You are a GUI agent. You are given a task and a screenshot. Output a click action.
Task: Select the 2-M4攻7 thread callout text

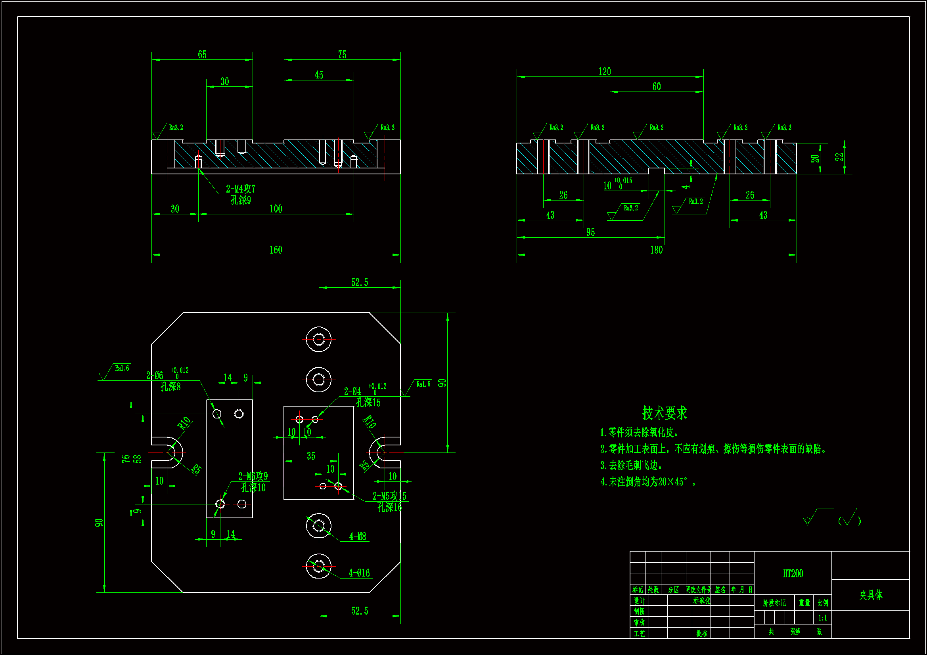(241, 189)
